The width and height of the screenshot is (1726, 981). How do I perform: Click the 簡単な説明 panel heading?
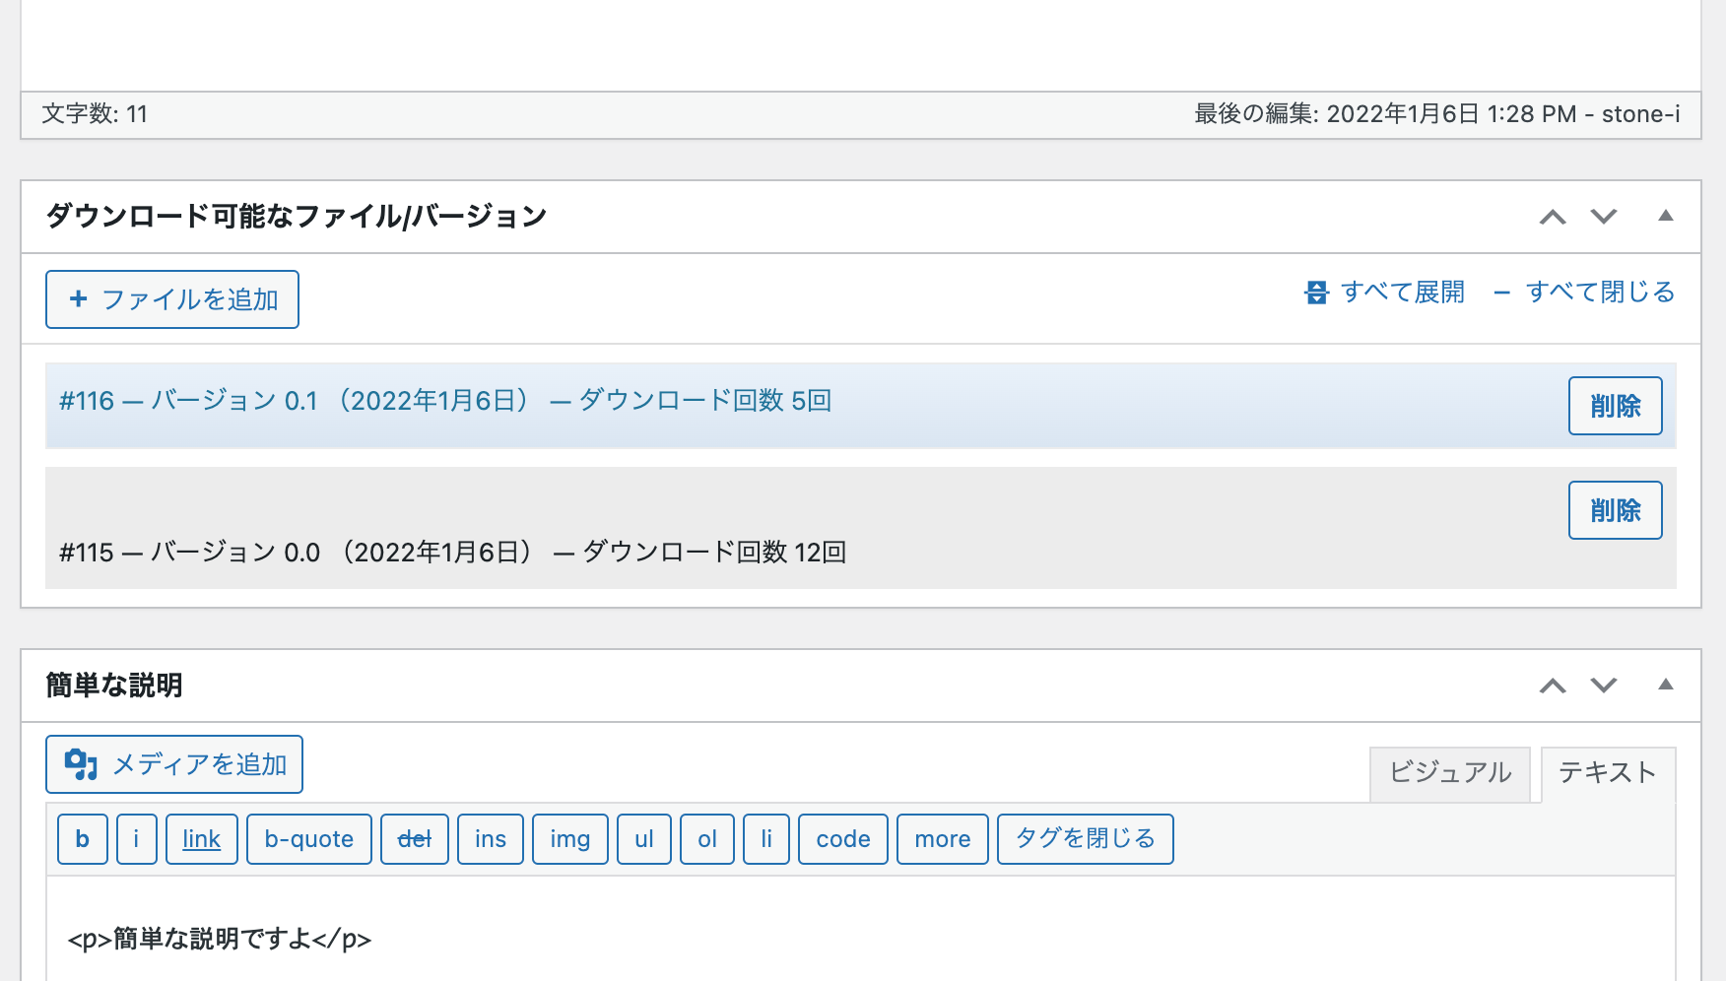114,686
